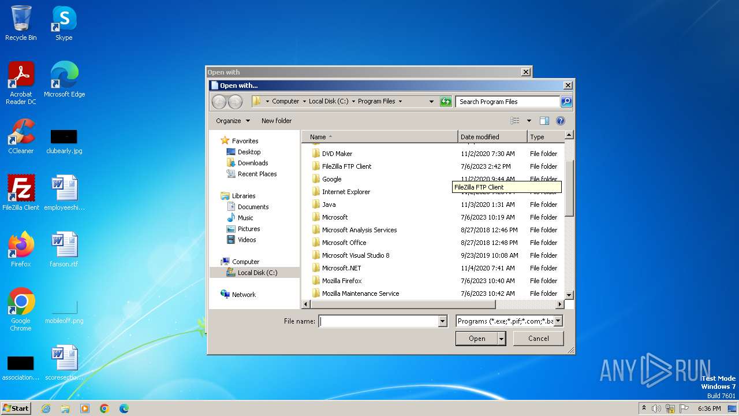Select mobileoff.png file on desktop
This screenshot has width=739, height=416.
click(x=64, y=312)
